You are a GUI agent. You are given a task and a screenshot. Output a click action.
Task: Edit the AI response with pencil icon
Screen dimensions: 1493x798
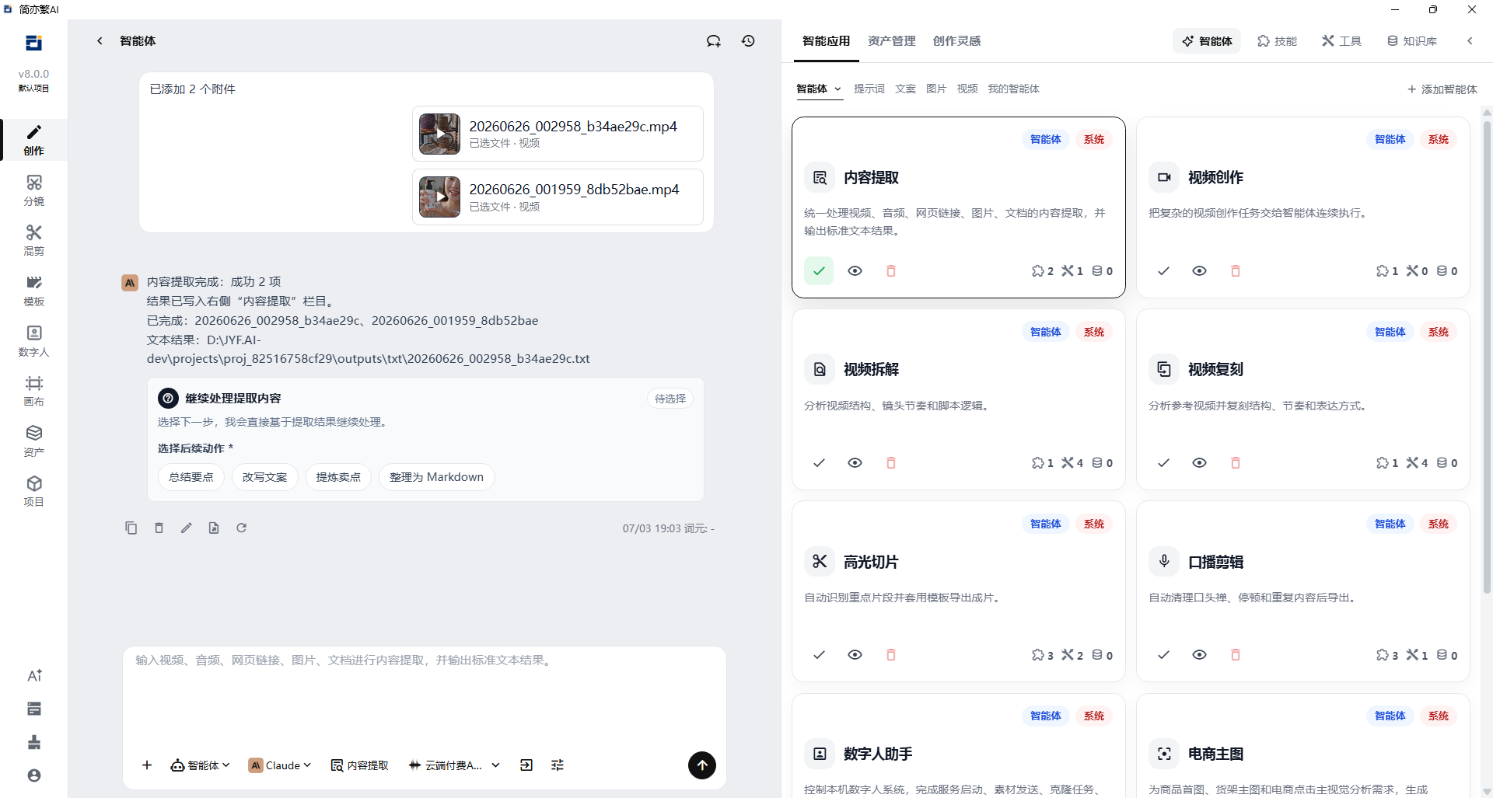click(187, 528)
